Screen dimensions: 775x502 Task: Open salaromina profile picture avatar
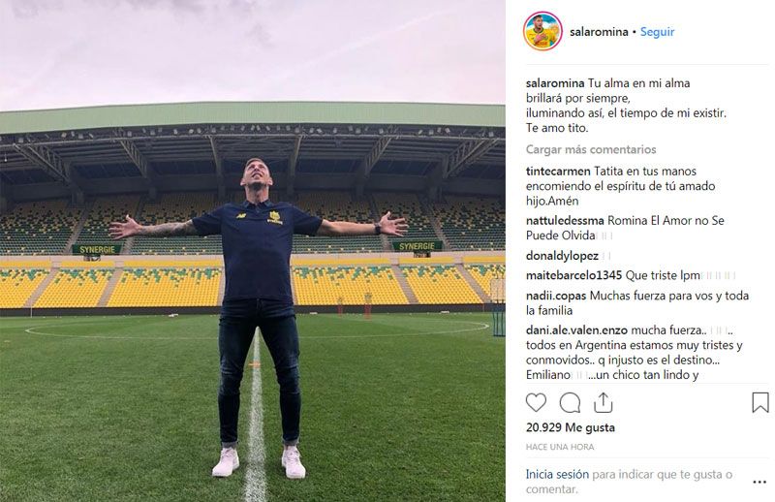point(542,32)
